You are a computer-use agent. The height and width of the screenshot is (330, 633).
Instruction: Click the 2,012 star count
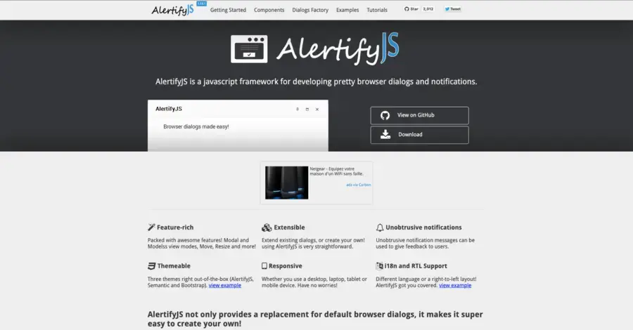tap(428, 9)
